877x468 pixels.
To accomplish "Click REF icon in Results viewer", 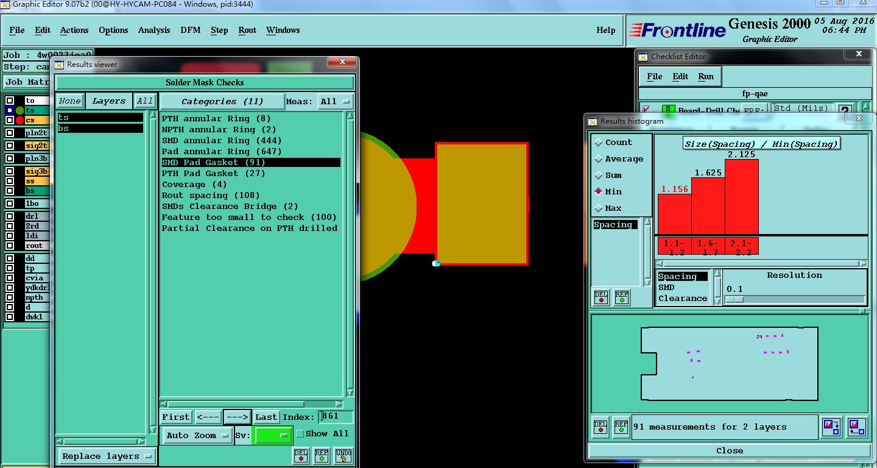I will pyautogui.click(x=322, y=456).
